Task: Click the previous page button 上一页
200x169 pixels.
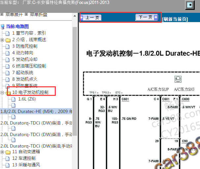Action: pyautogui.click(x=91, y=17)
